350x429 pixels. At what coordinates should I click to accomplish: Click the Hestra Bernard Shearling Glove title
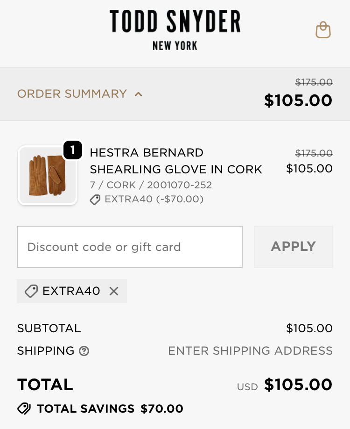(176, 161)
